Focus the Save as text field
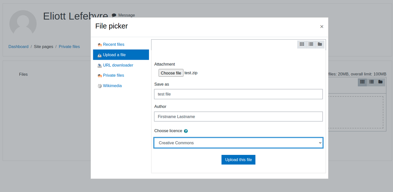 point(238,94)
